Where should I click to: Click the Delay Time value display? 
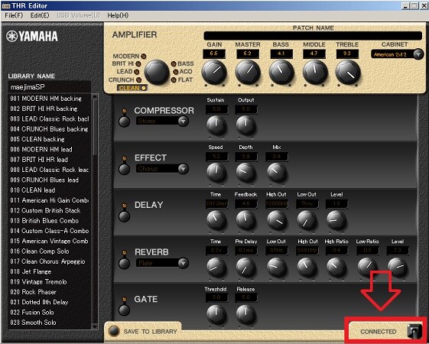[216, 203]
